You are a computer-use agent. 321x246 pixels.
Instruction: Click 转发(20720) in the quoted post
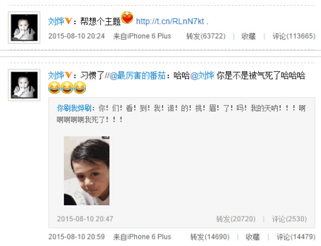pyautogui.click(x=236, y=219)
